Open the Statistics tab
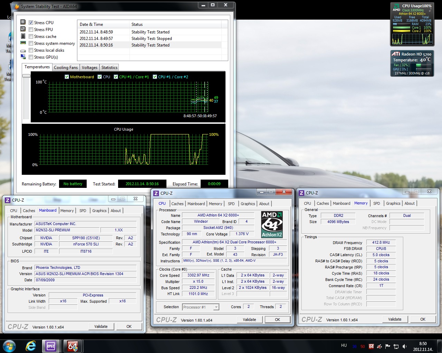The width and height of the screenshot is (442, 353). pyautogui.click(x=109, y=68)
